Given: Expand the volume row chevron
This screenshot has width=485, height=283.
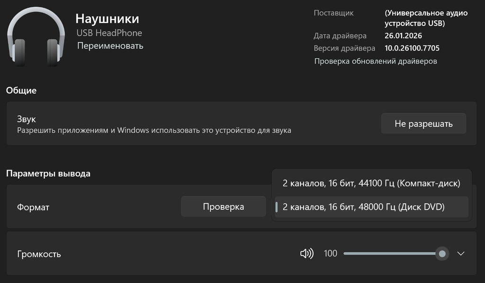Looking at the screenshot, I should 461,254.
